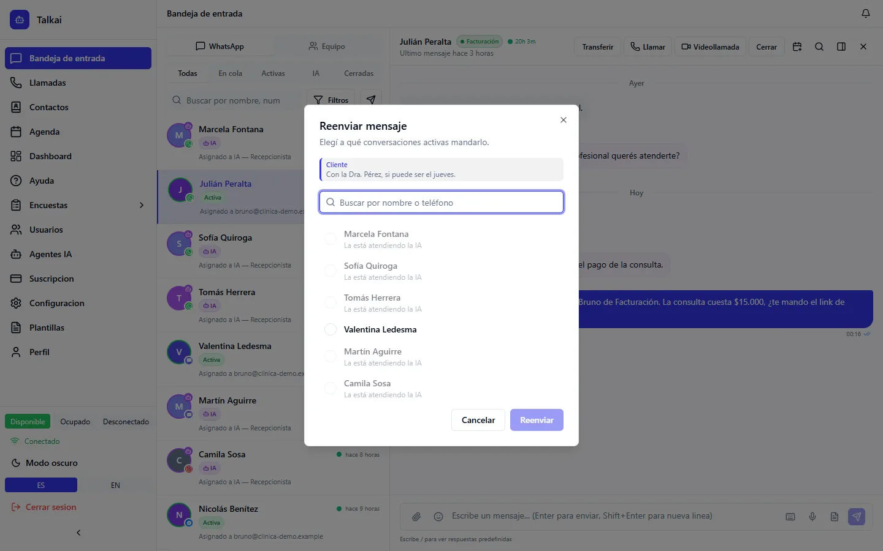Click the new message send icon beside Filtros
883x551 pixels.
point(371,100)
